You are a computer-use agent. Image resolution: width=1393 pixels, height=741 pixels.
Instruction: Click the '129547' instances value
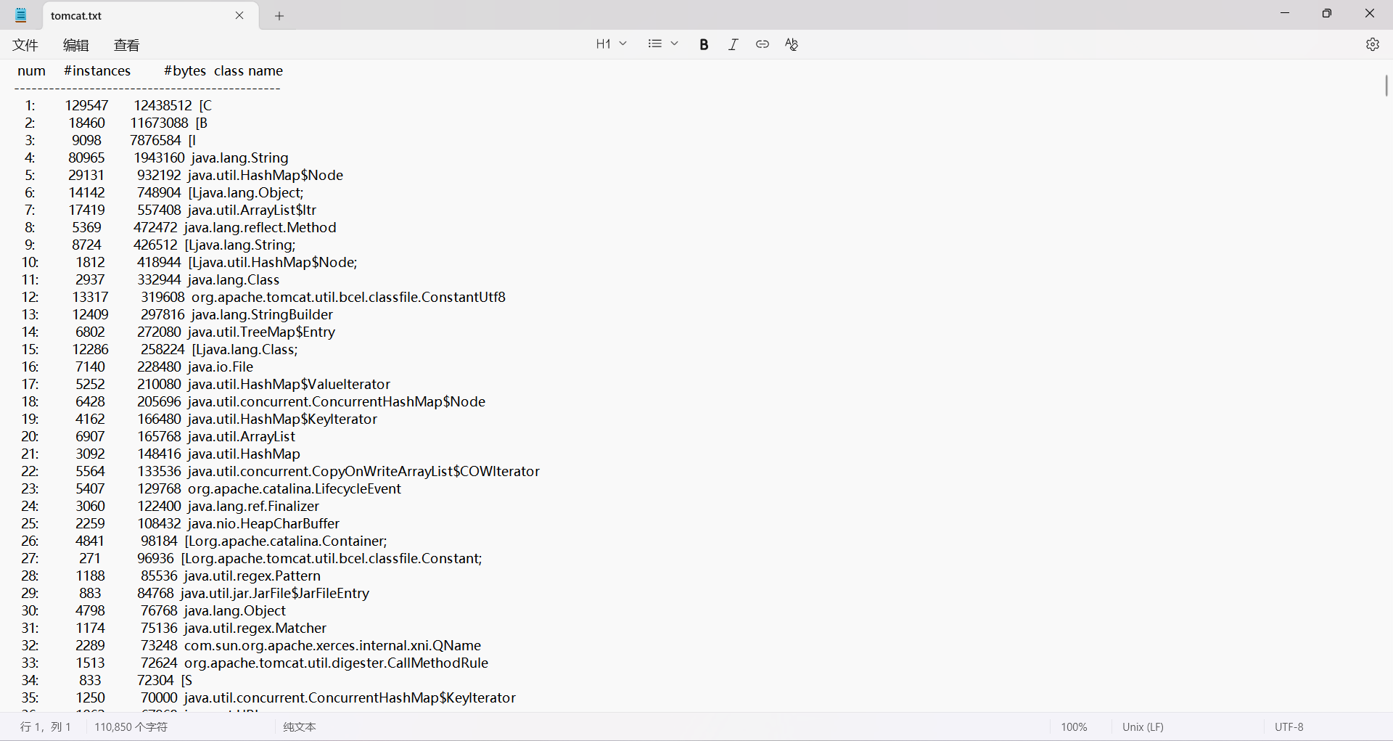coord(86,105)
